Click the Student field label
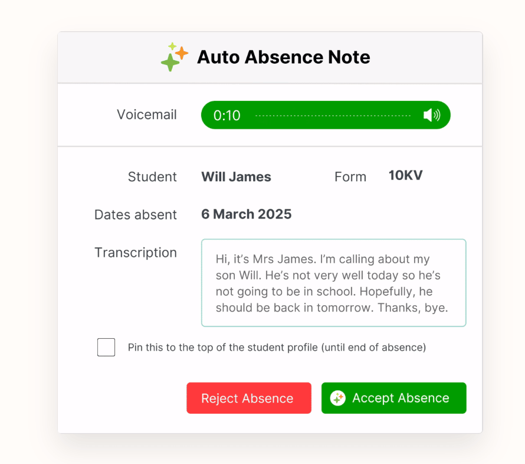The image size is (525, 464). coord(152,177)
